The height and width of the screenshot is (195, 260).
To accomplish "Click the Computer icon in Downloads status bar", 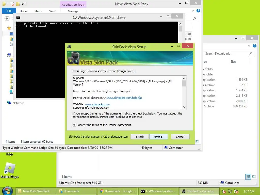I will 222,183.
